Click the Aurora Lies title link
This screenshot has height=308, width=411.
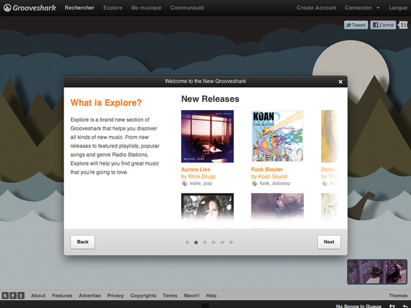click(196, 169)
